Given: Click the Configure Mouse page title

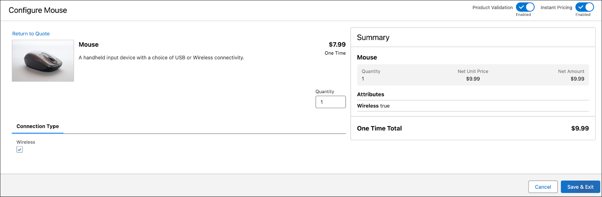Looking at the screenshot, I should (x=38, y=10).
